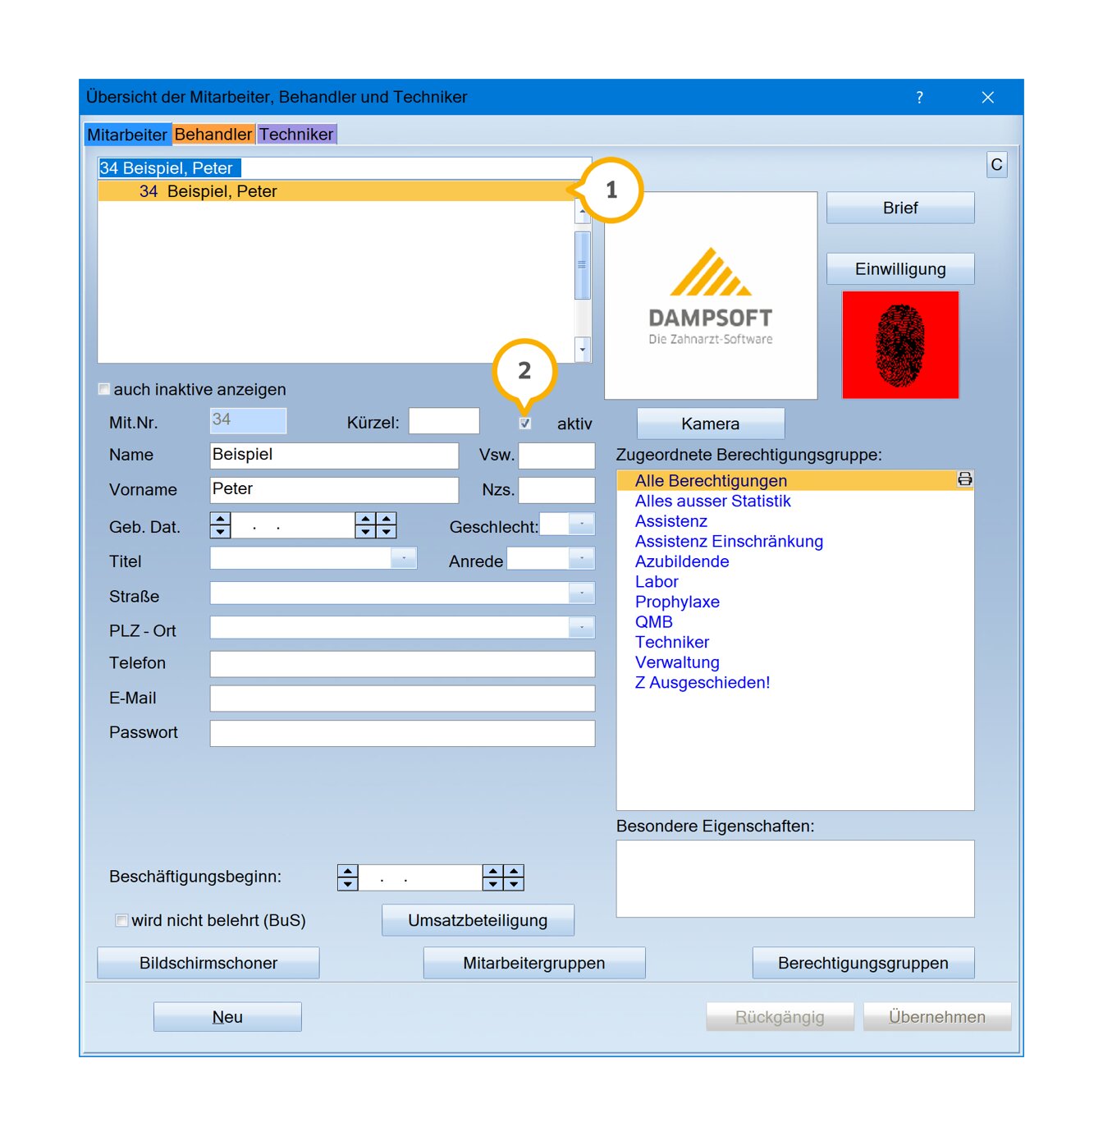Switch to the Mitarbeiter tab

pos(127,135)
